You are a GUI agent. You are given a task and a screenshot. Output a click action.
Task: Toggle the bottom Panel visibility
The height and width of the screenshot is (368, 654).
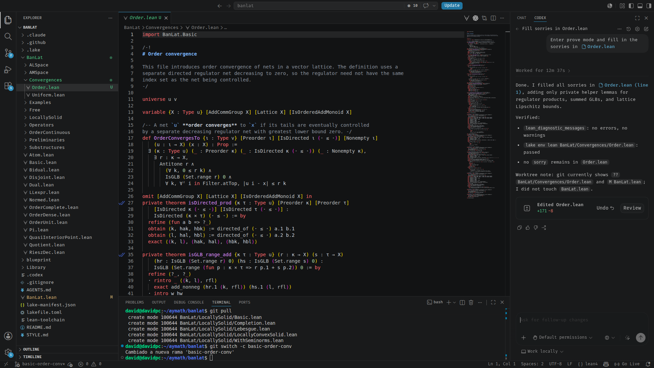640,6
